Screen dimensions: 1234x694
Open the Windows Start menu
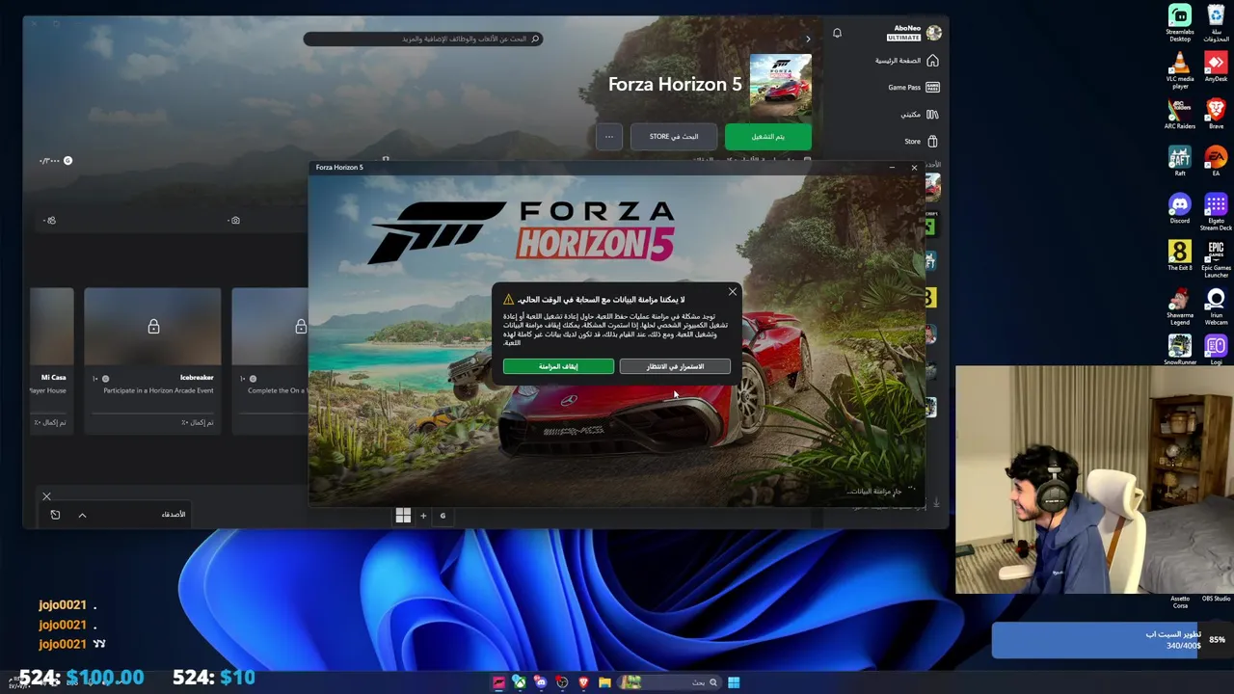click(734, 682)
